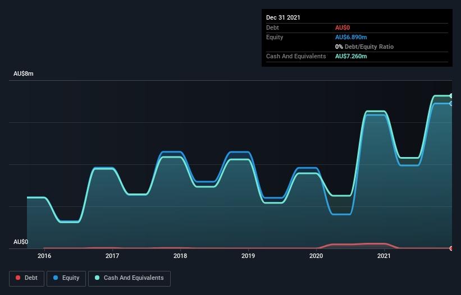Click Cash And Equivalents tooltip label
This screenshot has height=295, width=461.
296,56
